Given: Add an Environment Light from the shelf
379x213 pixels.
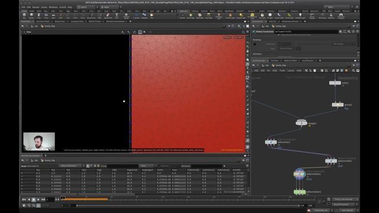Looking at the screenshot, I should [252, 16].
